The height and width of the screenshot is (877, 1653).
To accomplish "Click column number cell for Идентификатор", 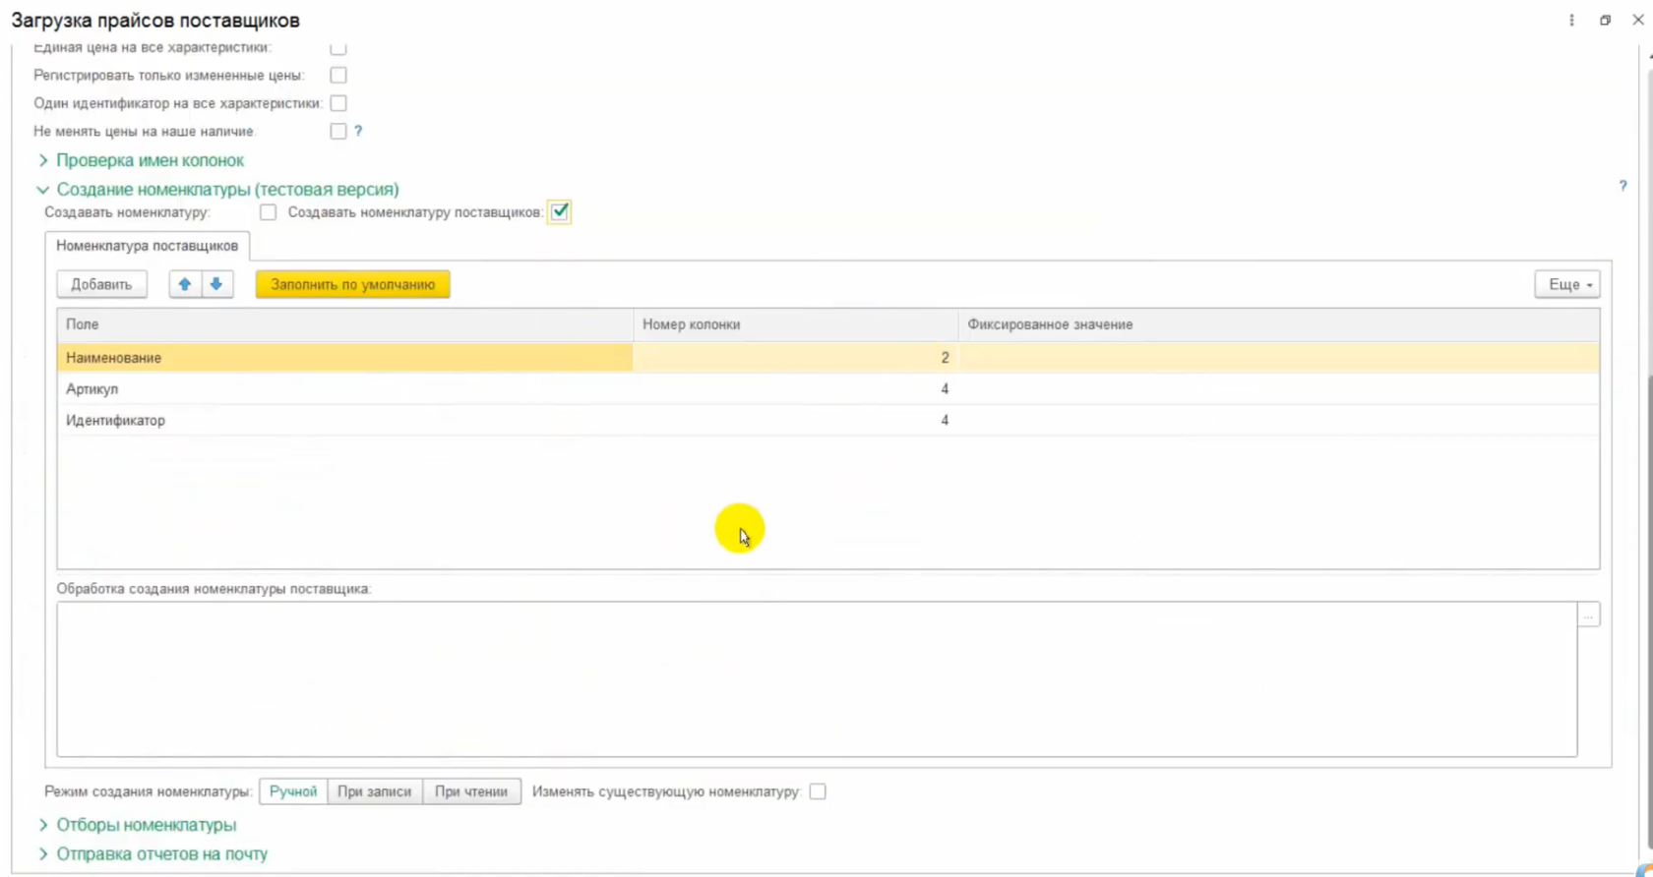I will (796, 421).
